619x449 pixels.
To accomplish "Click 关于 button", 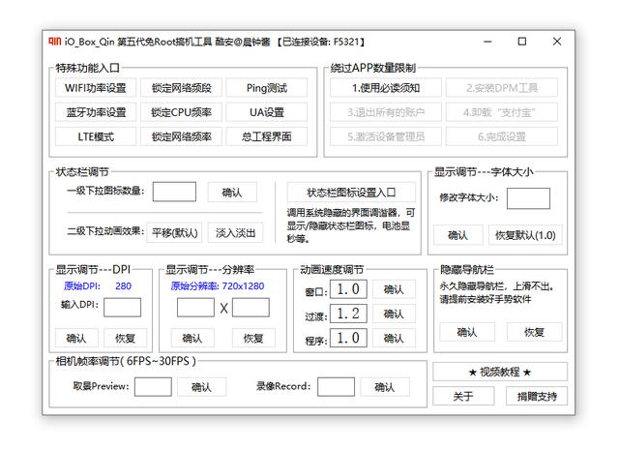I will click(463, 396).
